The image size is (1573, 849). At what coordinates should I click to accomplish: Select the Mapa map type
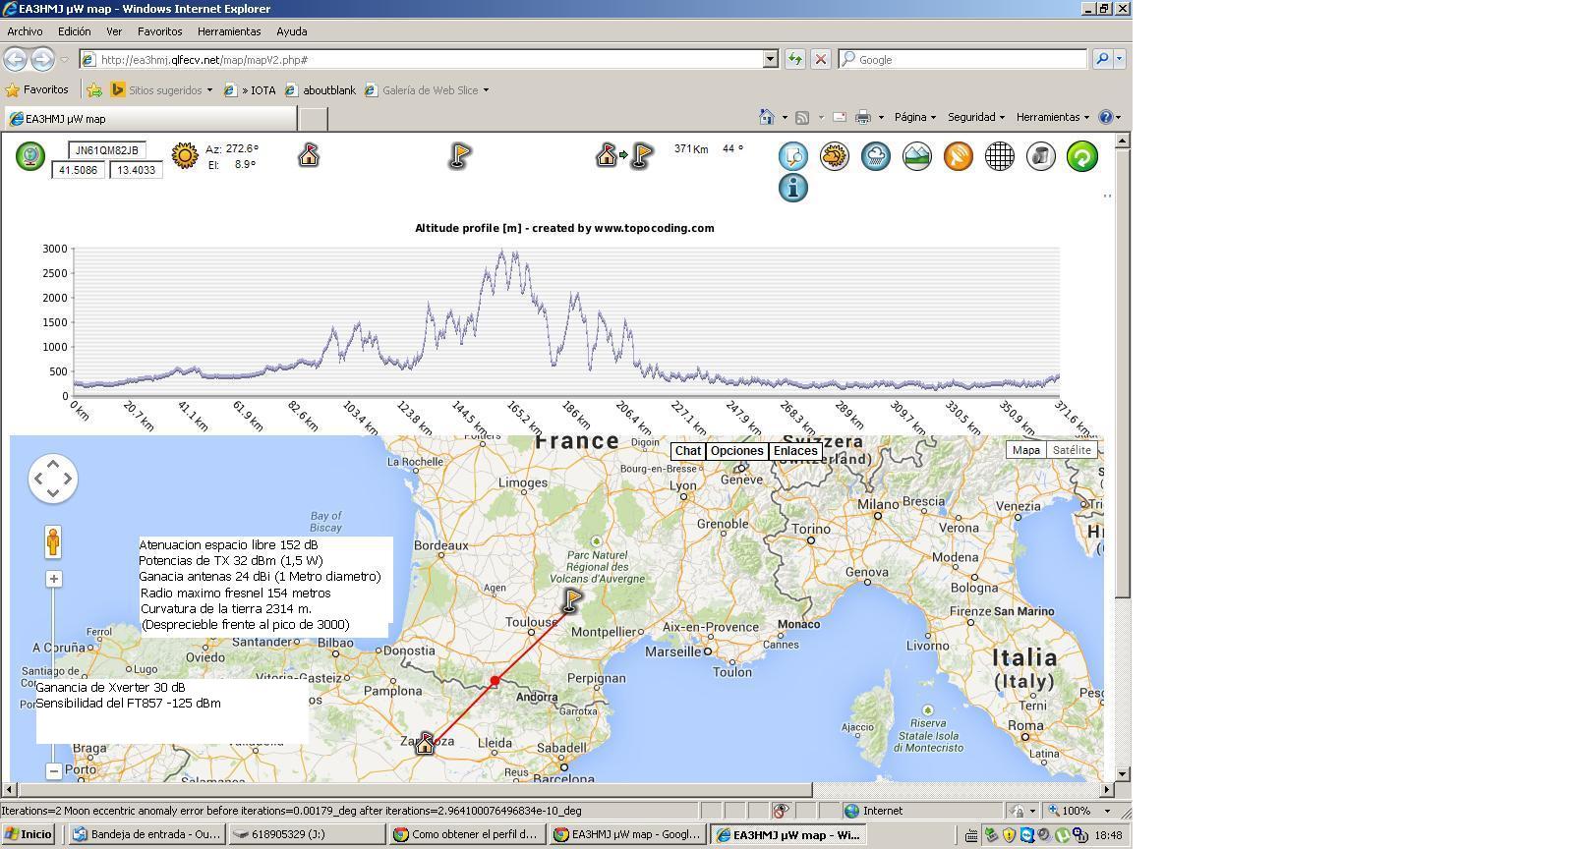click(x=1025, y=450)
